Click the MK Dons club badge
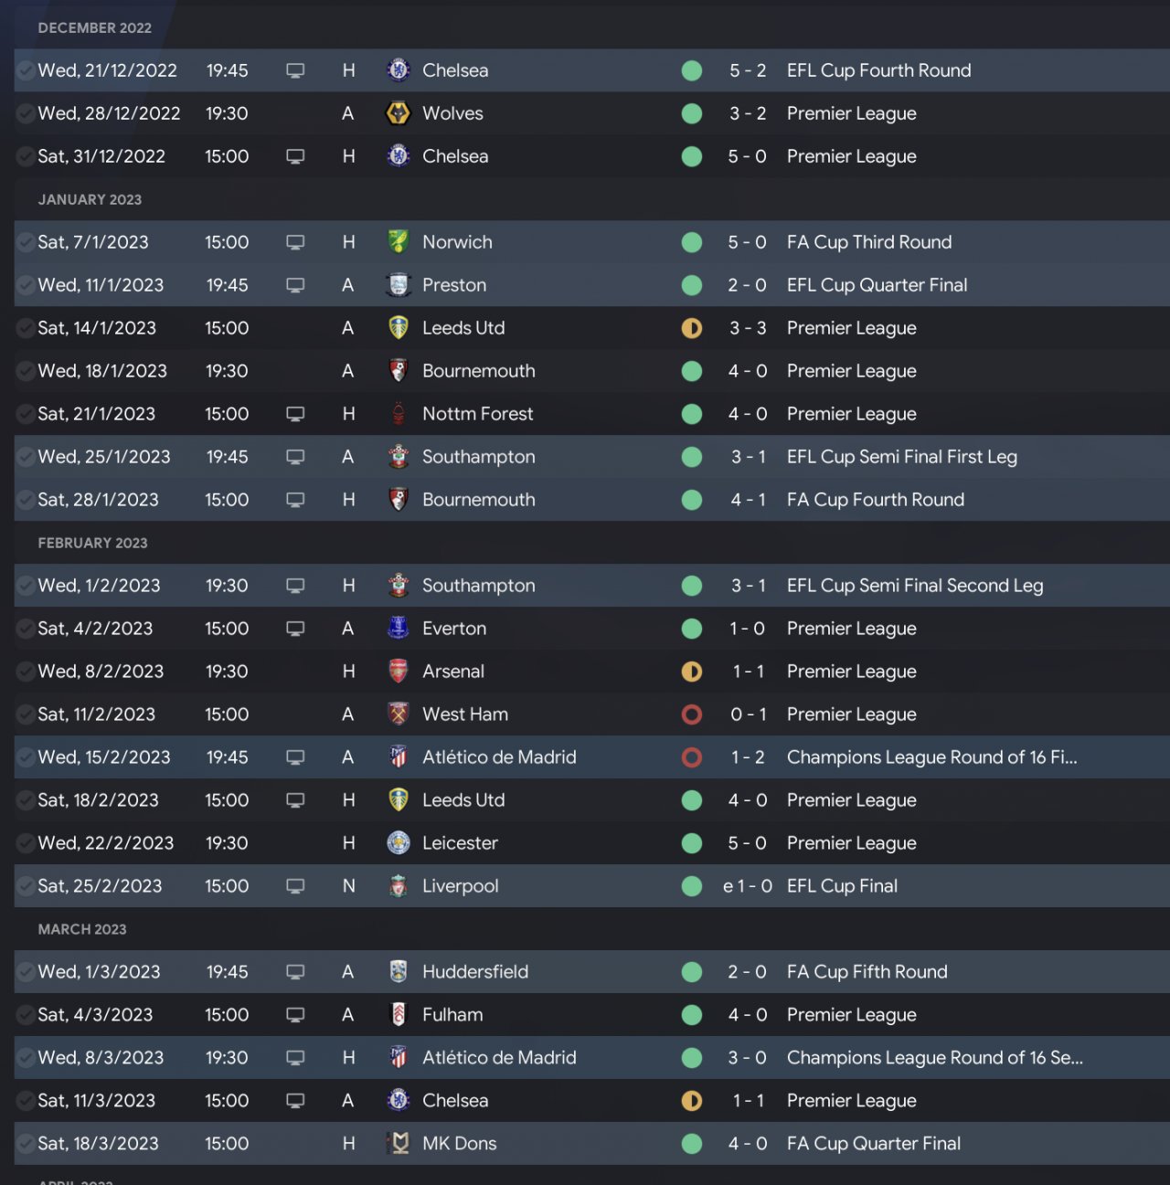 [x=399, y=1144]
